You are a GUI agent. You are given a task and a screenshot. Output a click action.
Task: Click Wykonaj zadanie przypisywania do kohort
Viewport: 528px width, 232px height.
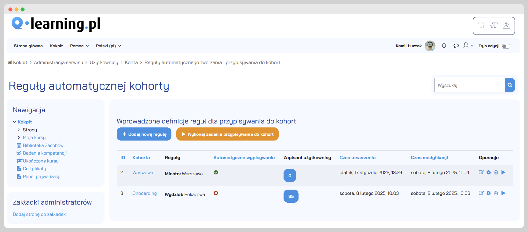(x=227, y=134)
